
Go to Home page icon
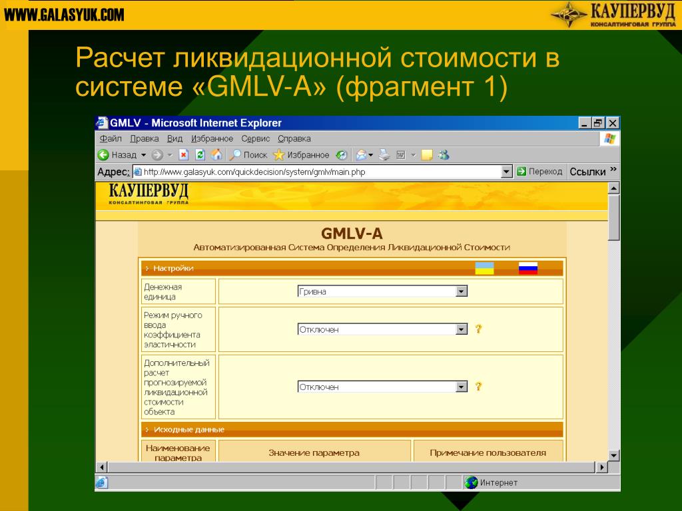pyautogui.click(x=216, y=154)
